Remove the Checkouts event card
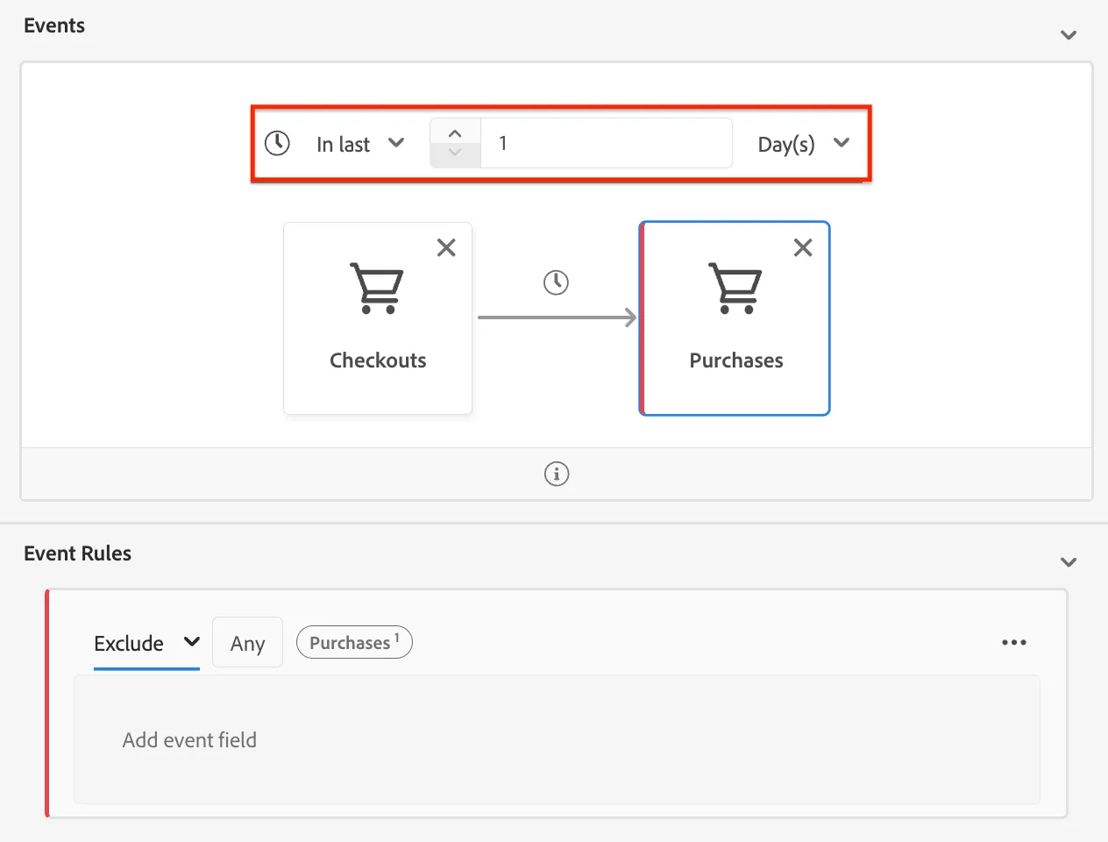Image resolution: width=1108 pixels, height=842 pixels. click(446, 247)
